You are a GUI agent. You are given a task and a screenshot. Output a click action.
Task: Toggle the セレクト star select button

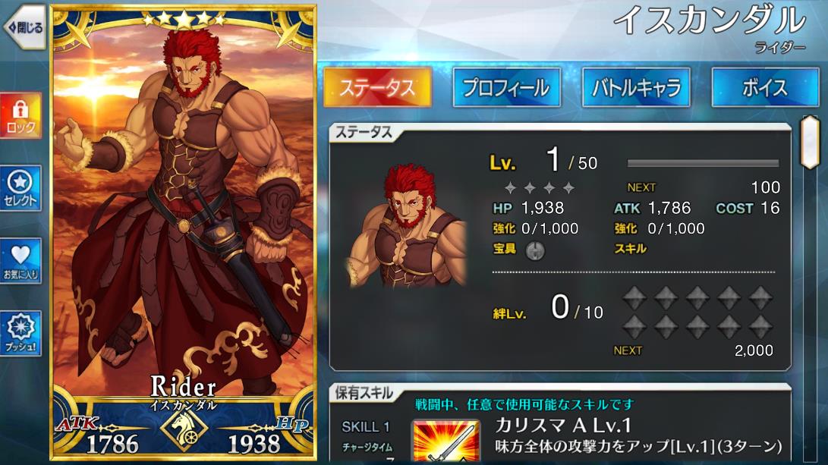(20, 188)
